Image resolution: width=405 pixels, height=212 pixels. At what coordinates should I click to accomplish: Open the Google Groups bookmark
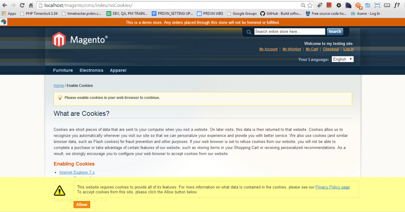pos(242,14)
